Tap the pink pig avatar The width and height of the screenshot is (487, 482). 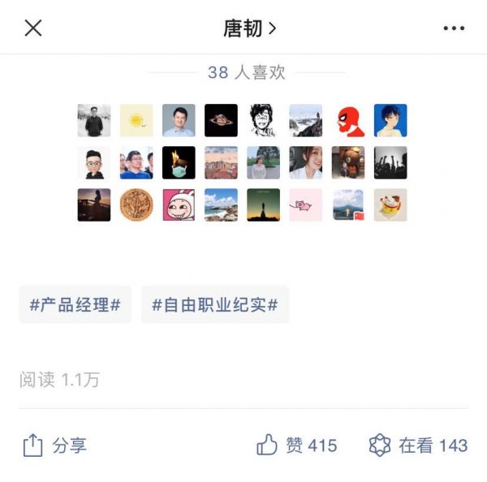(x=306, y=205)
